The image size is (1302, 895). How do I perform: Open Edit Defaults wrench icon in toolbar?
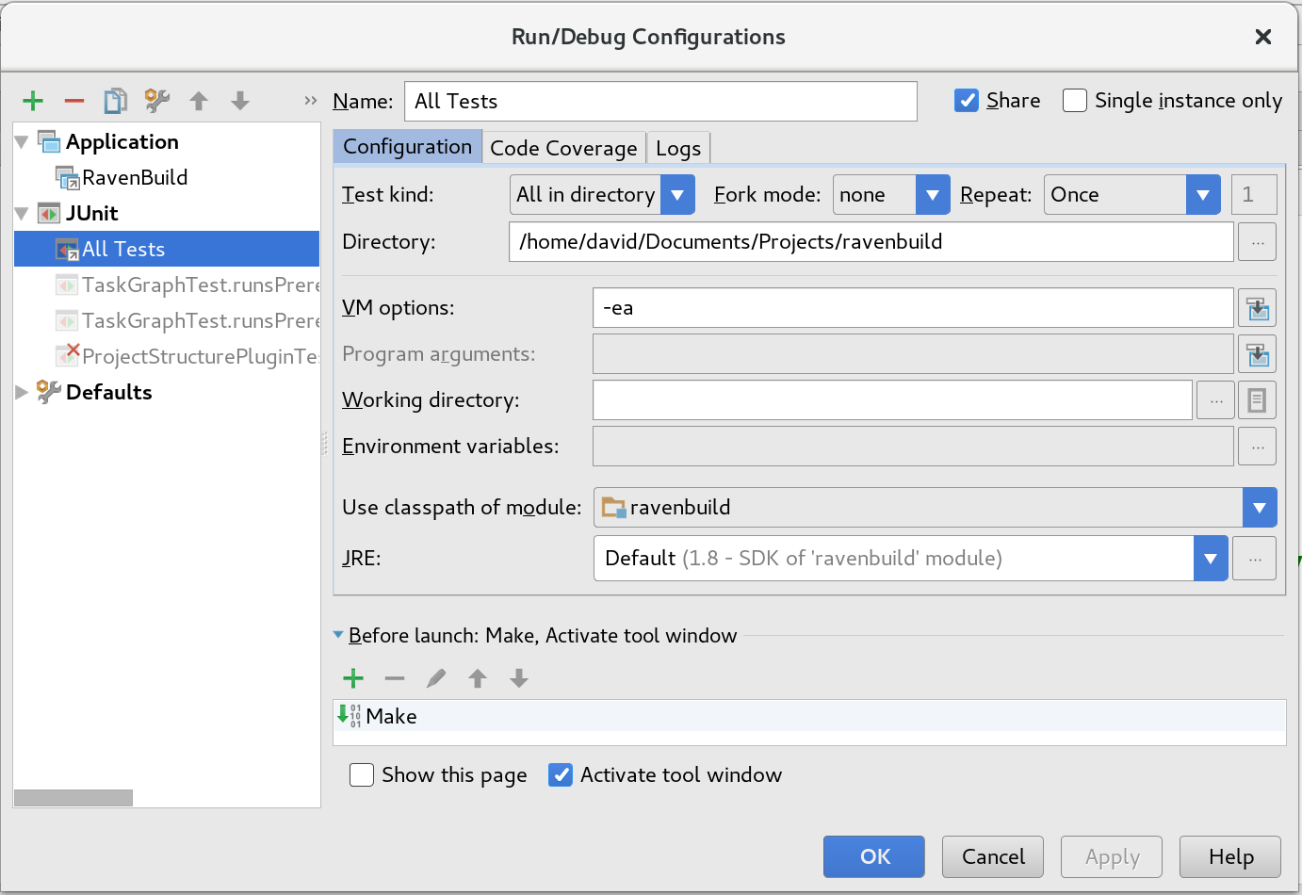(x=156, y=100)
